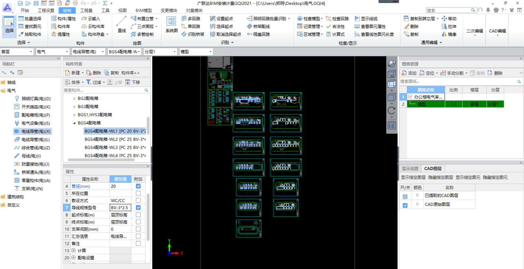The width and height of the screenshot is (524, 269).
Task: Click 构件库>> in component list
Action: [130, 73]
